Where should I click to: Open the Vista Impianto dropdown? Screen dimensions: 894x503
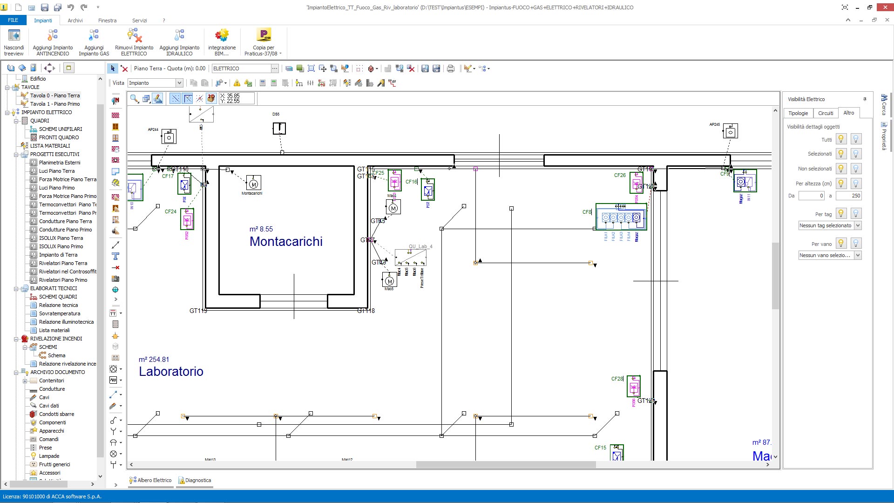pyautogui.click(x=179, y=83)
